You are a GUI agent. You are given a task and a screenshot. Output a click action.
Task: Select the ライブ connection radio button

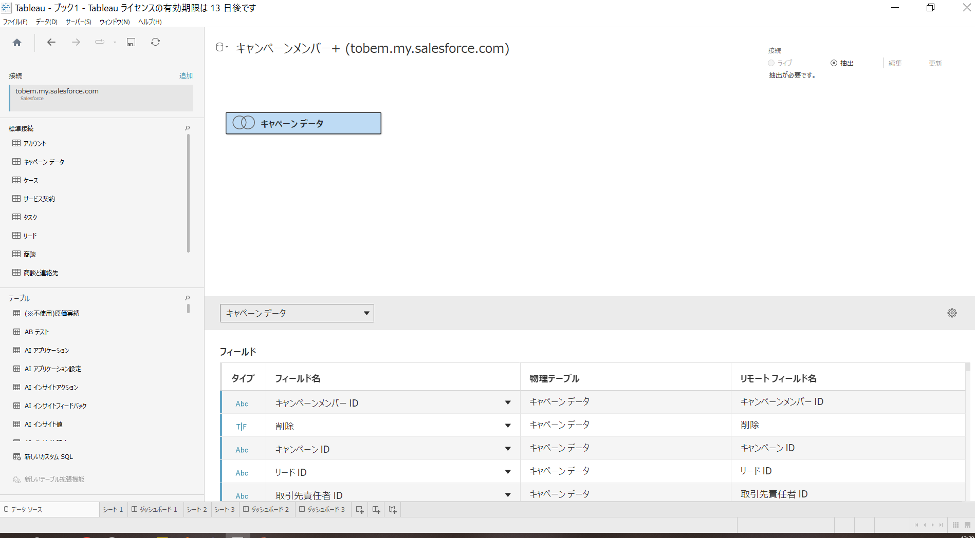tap(771, 63)
